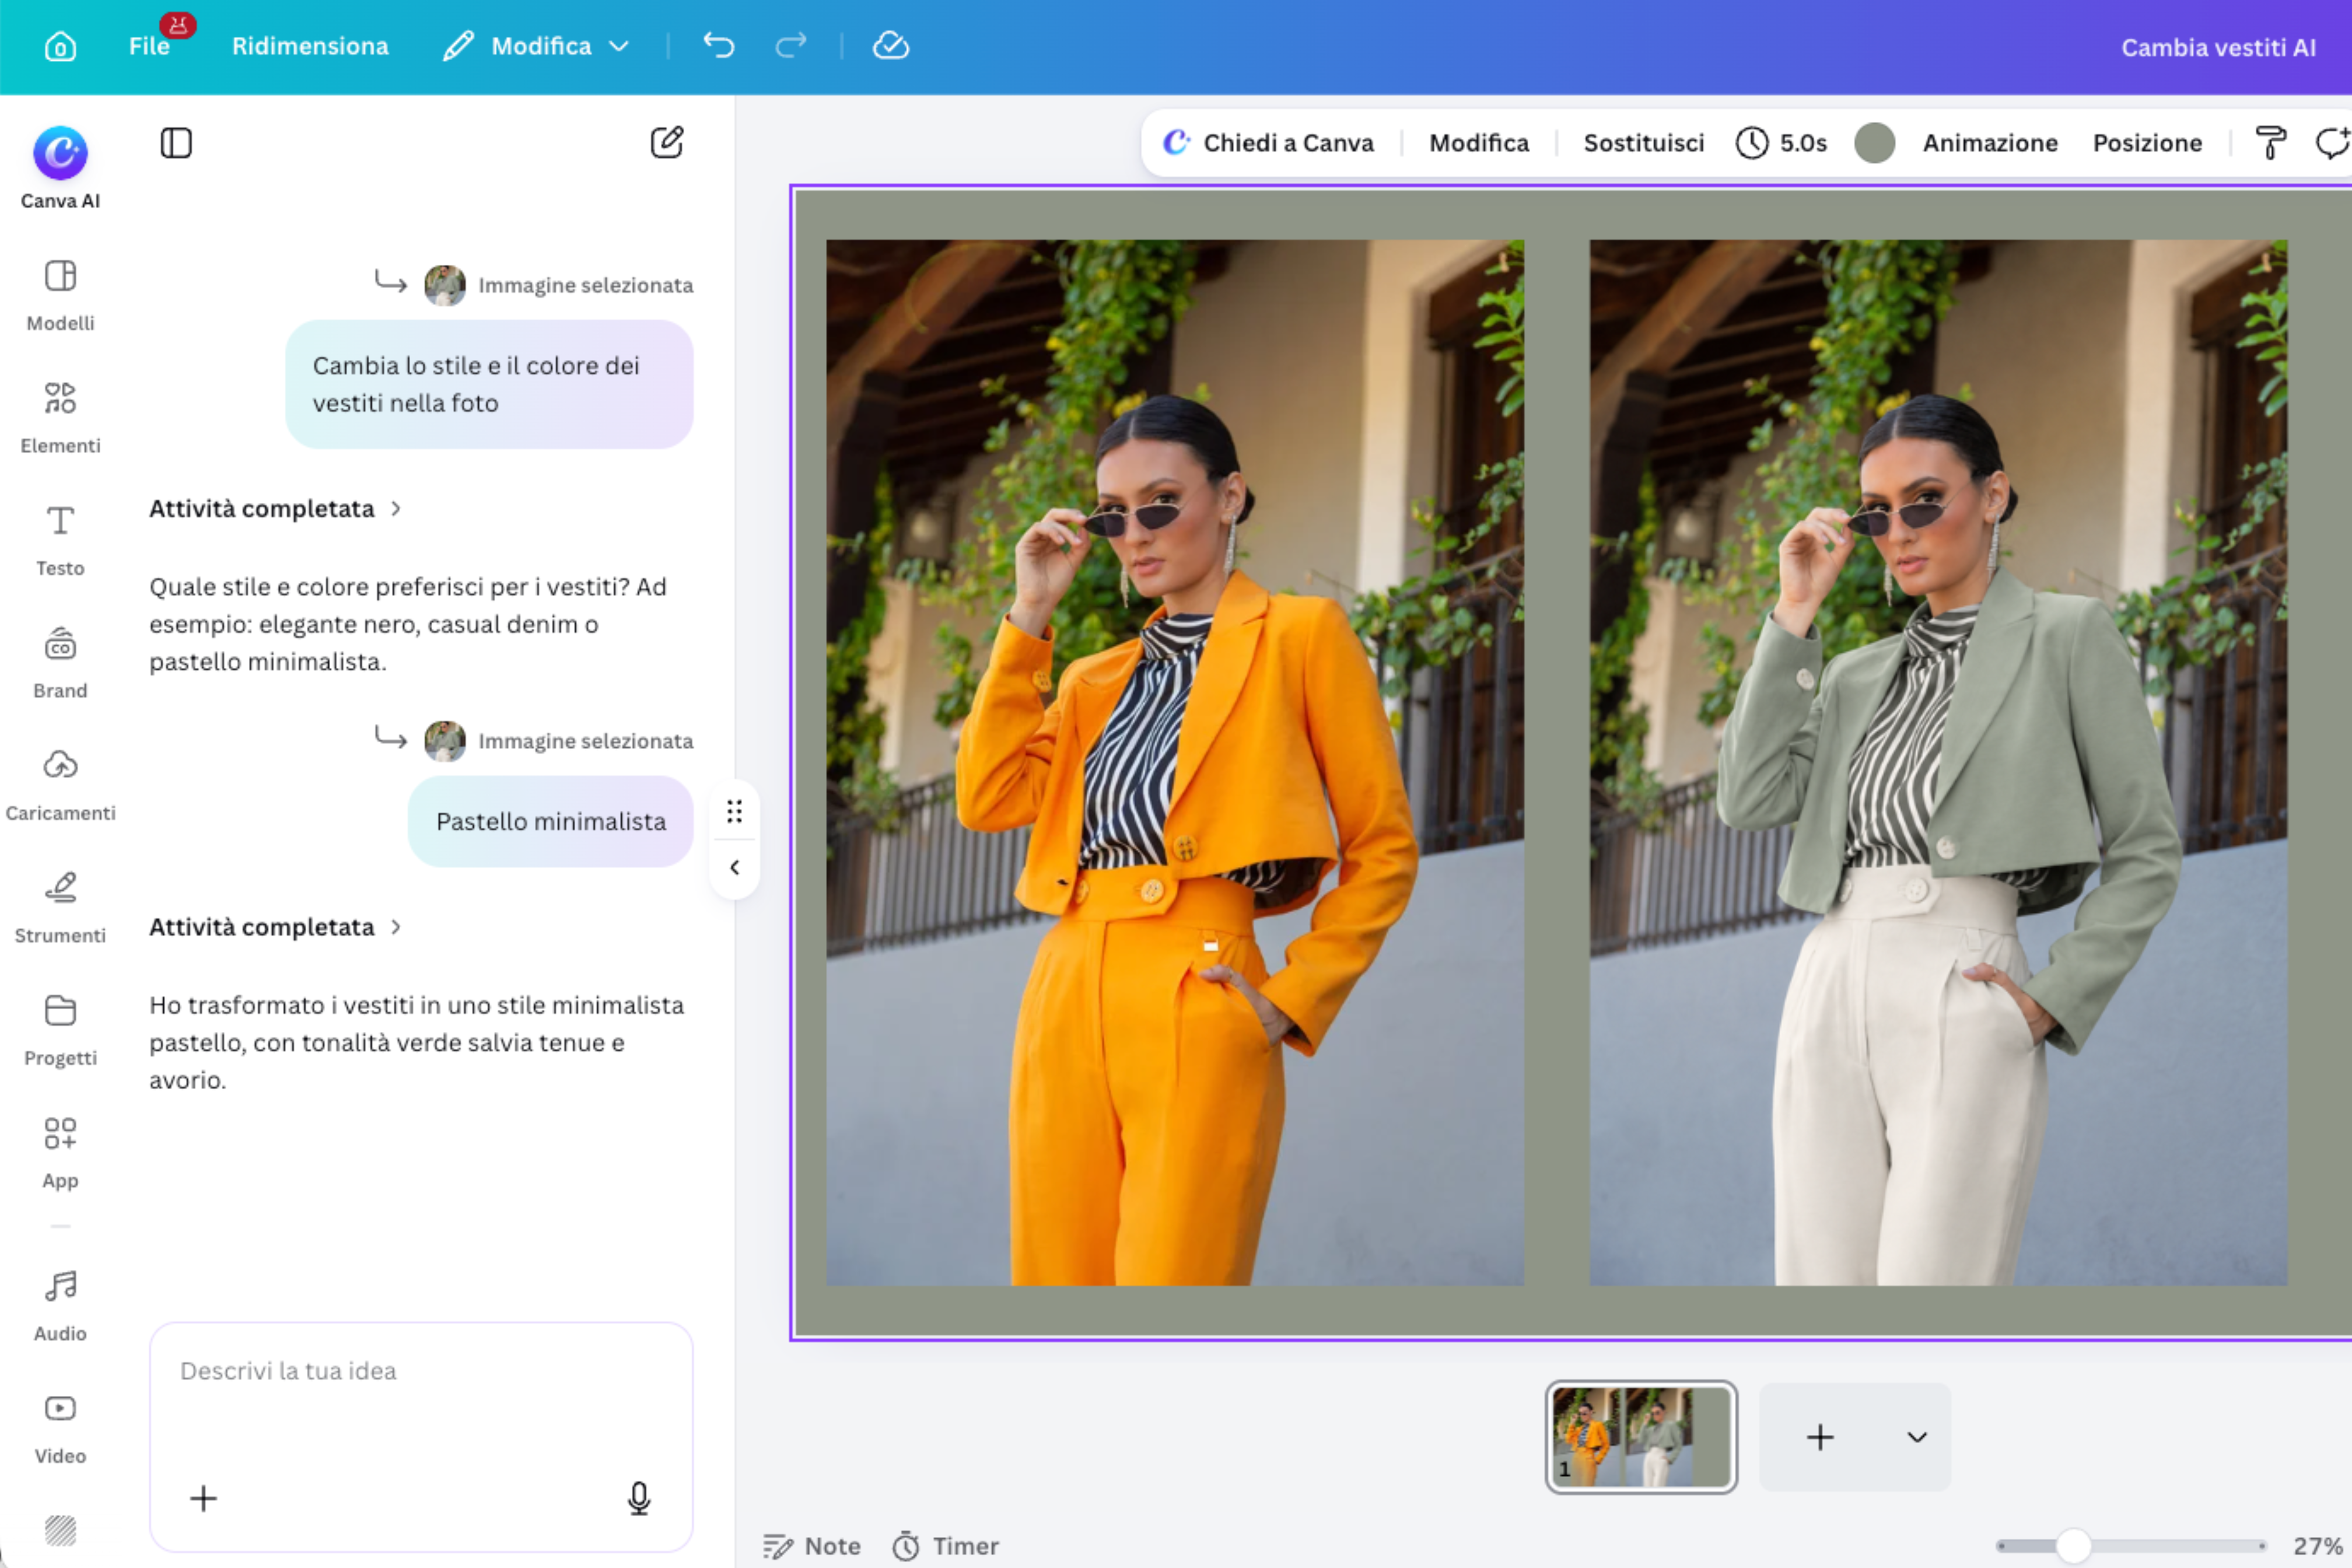Expand first Attività completata details
Image resolution: width=2352 pixels, height=1568 pixels.
275,508
